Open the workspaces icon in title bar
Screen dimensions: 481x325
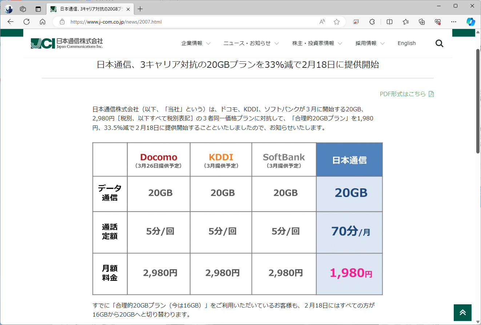23,9
